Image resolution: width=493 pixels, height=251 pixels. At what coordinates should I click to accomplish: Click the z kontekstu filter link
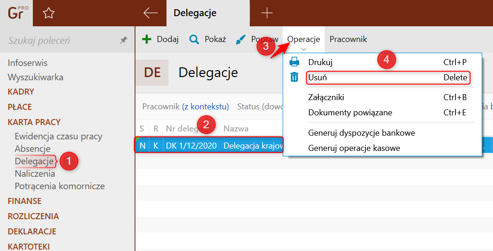(205, 107)
